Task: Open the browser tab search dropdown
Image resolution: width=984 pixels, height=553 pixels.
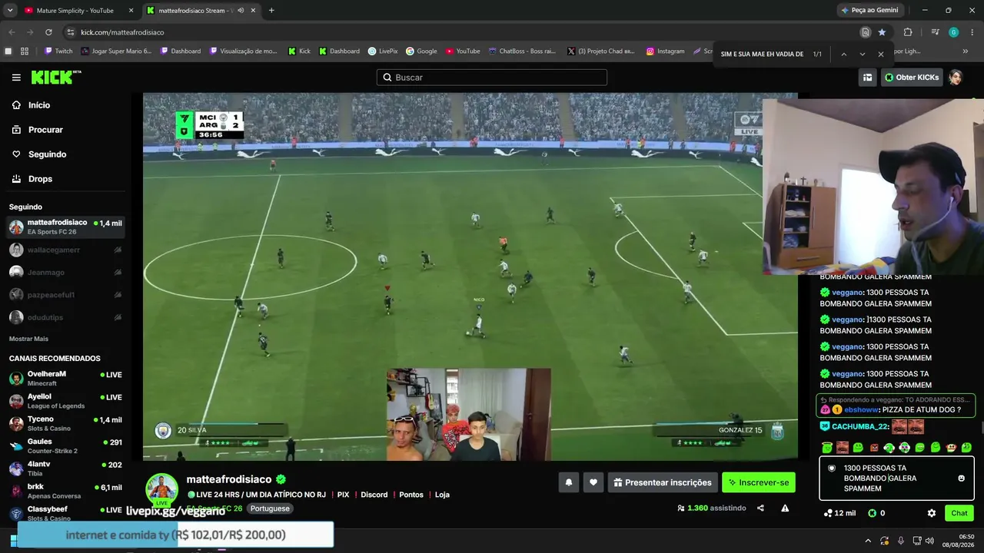Action: tap(10, 11)
